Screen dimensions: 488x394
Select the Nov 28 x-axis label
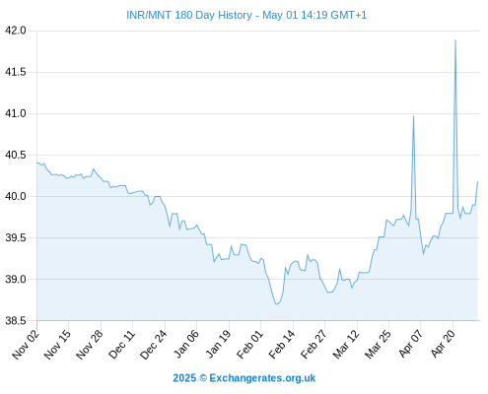90,345
